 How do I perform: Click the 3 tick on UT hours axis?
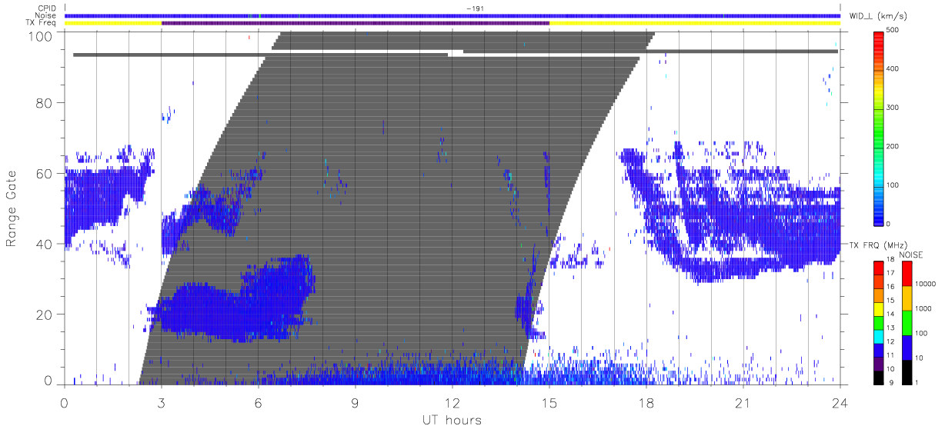[x=161, y=402]
